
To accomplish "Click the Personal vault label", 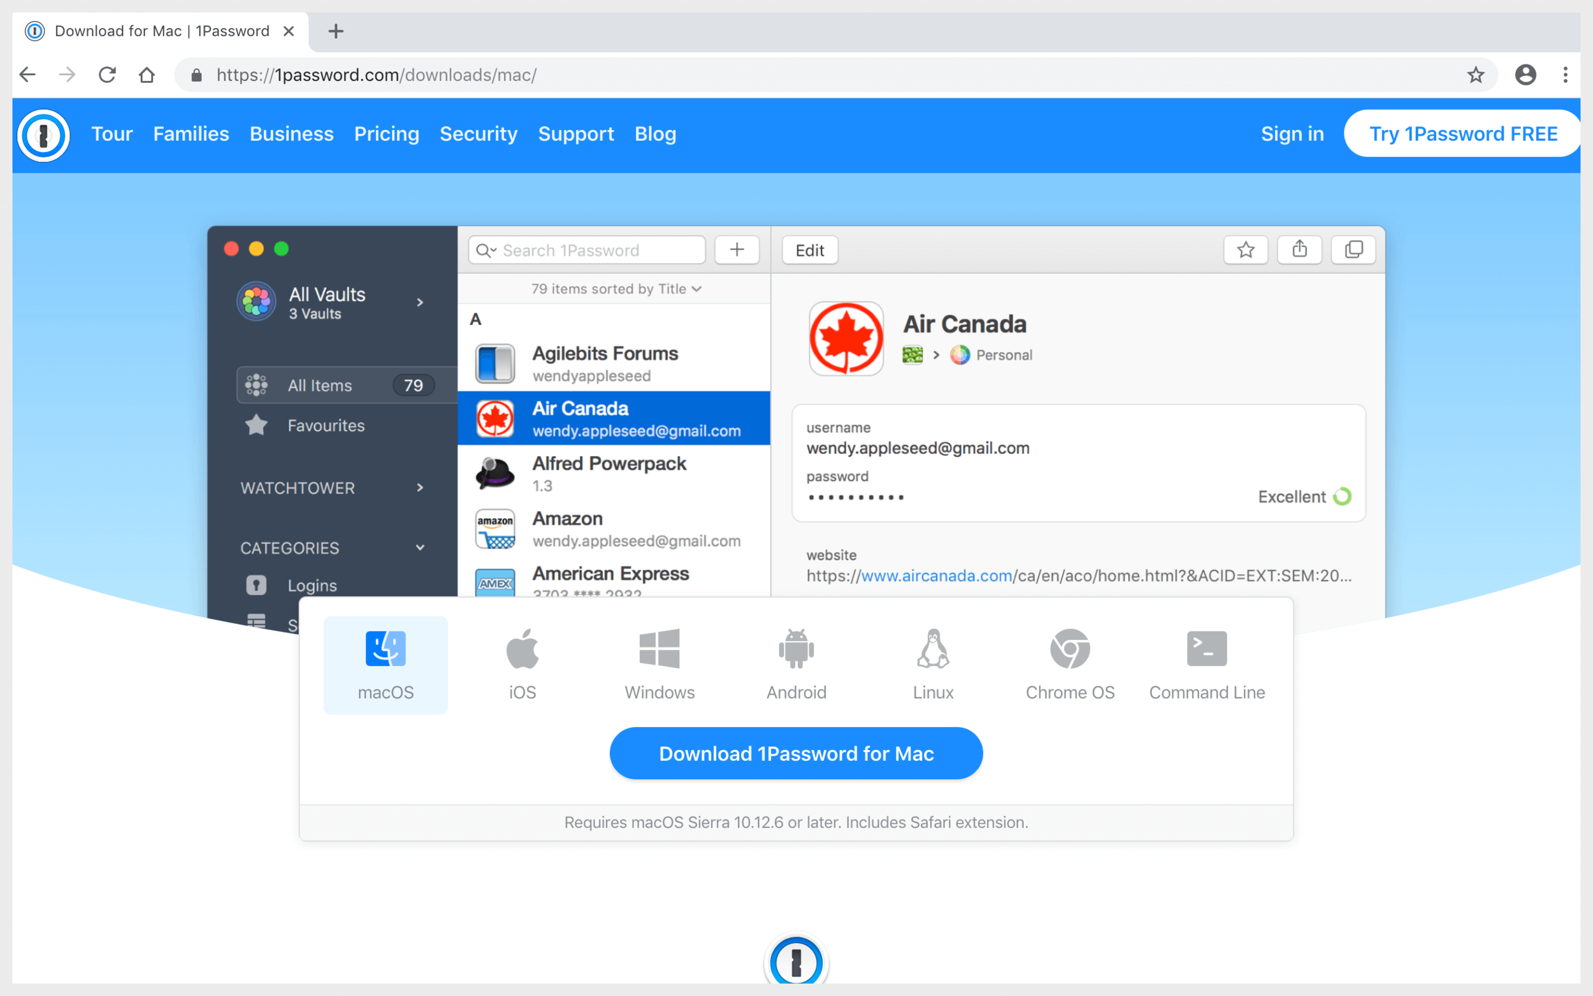I will pos(1004,355).
